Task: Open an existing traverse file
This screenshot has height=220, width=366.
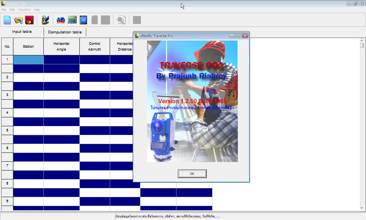Action: click(18, 20)
